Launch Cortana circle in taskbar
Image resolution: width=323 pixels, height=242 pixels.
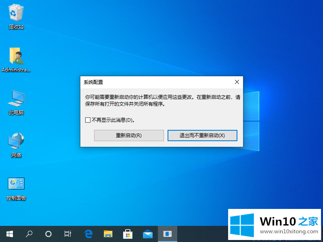tap(48, 234)
